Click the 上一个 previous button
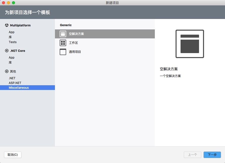The height and width of the screenshot is (163, 225). (x=193, y=155)
